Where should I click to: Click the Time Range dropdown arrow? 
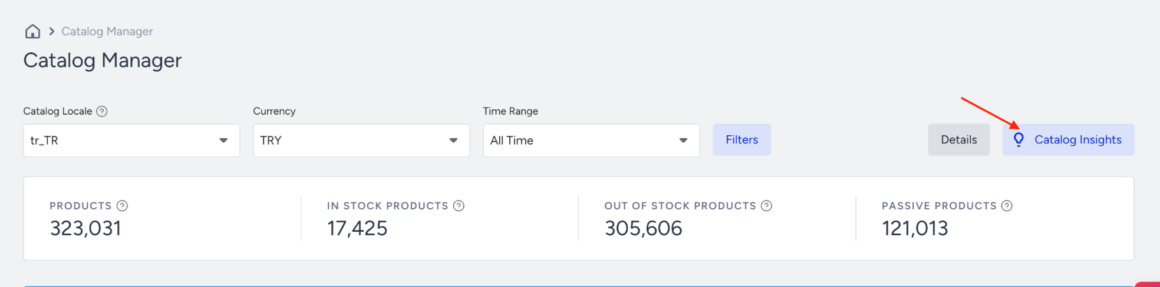(x=683, y=141)
